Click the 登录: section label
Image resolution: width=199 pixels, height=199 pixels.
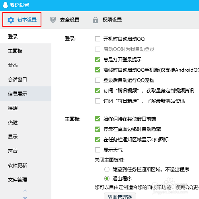(70, 39)
